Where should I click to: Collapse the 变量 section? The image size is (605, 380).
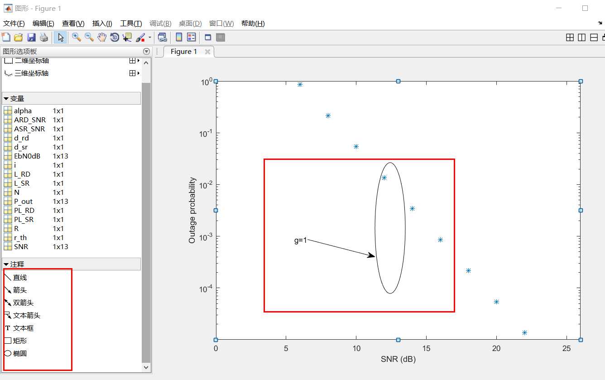click(6, 98)
